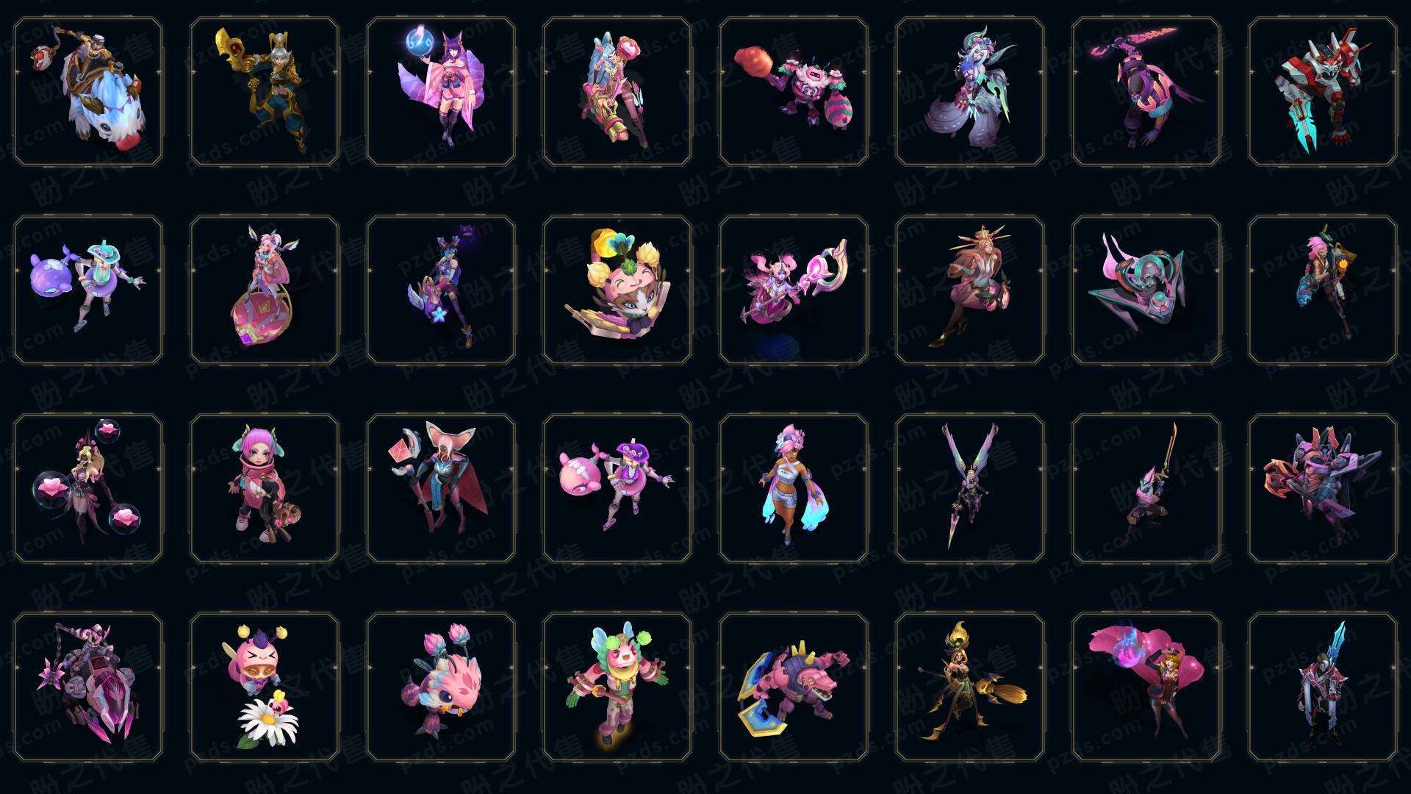Pick the golden staff warrior skin tile
The height and width of the screenshot is (794, 1411).
pos(265,92)
